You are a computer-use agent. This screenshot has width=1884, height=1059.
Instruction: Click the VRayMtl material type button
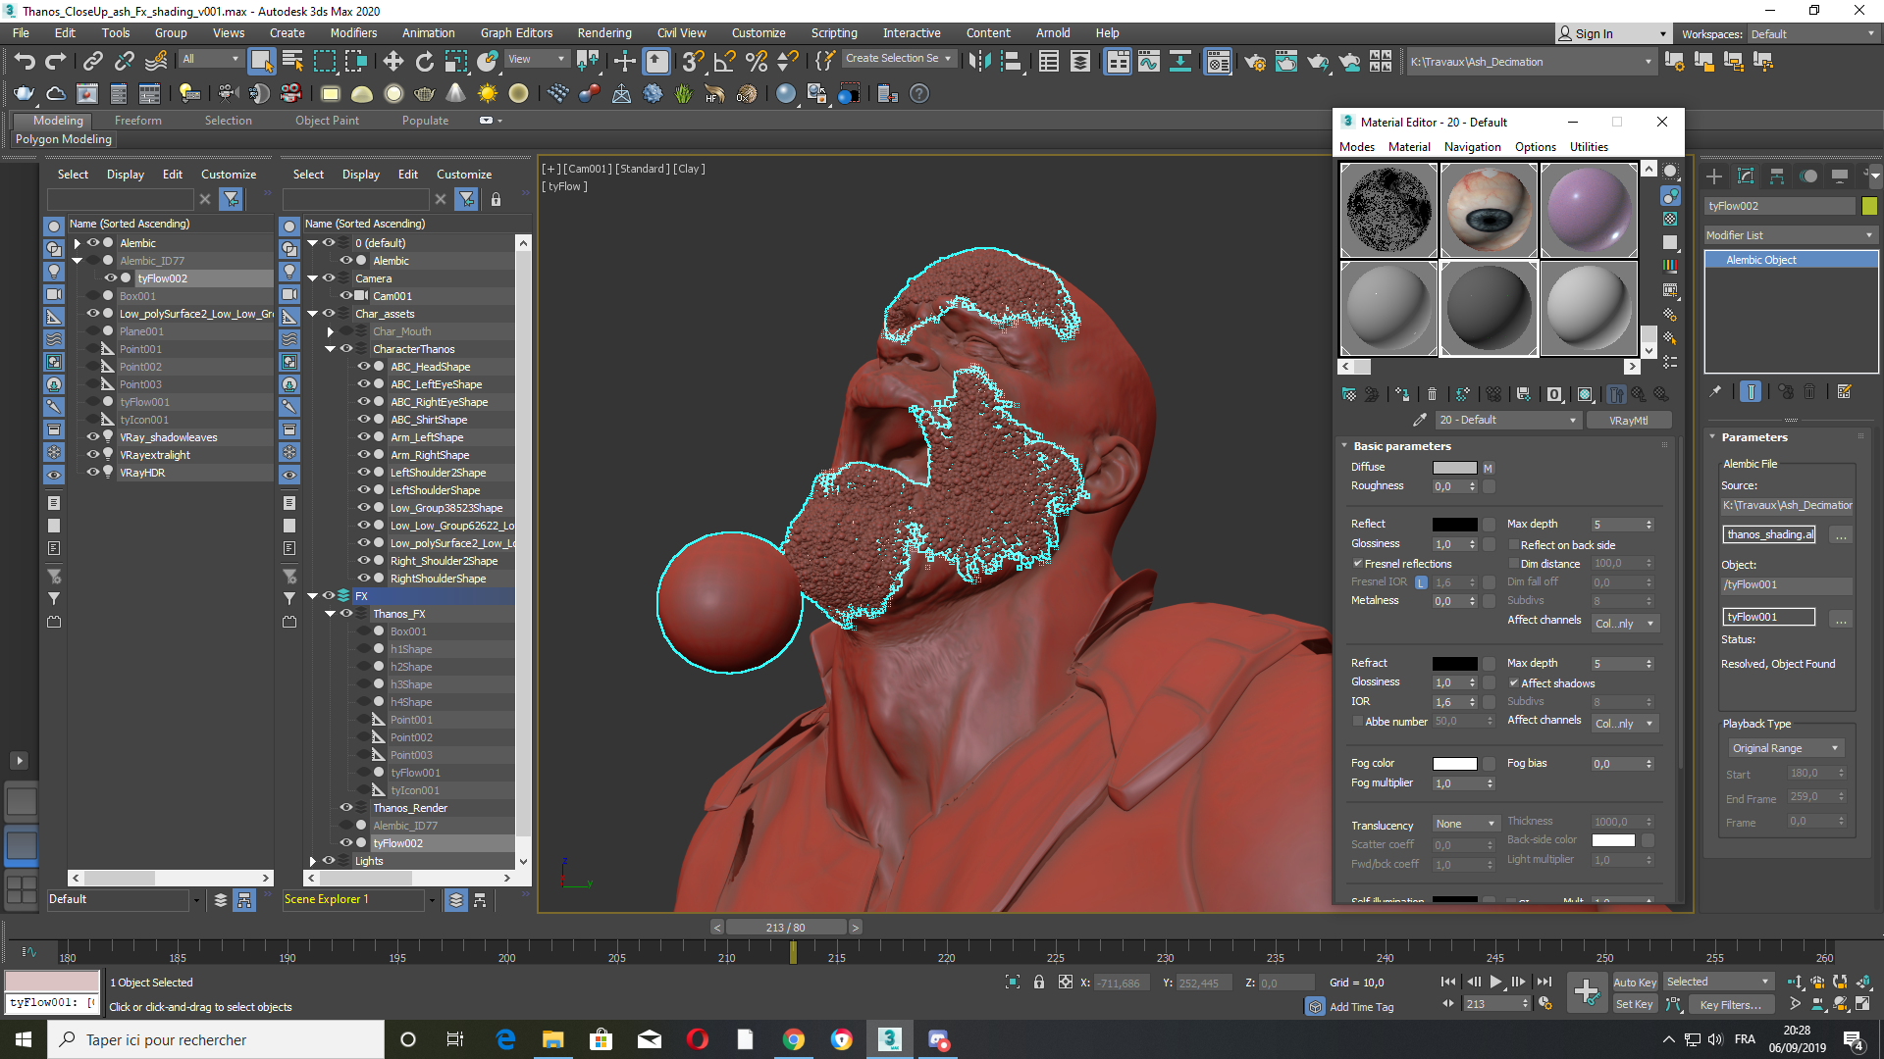click(x=1628, y=420)
